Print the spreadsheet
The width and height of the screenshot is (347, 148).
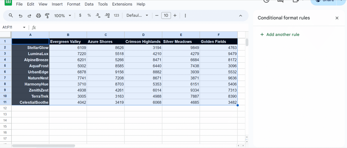pos(38,16)
